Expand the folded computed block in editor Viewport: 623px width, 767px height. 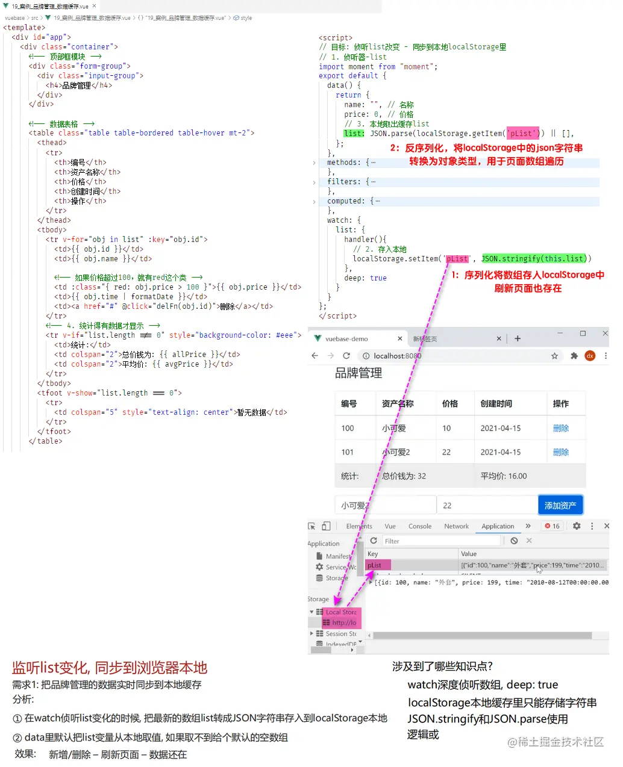(x=314, y=201)
